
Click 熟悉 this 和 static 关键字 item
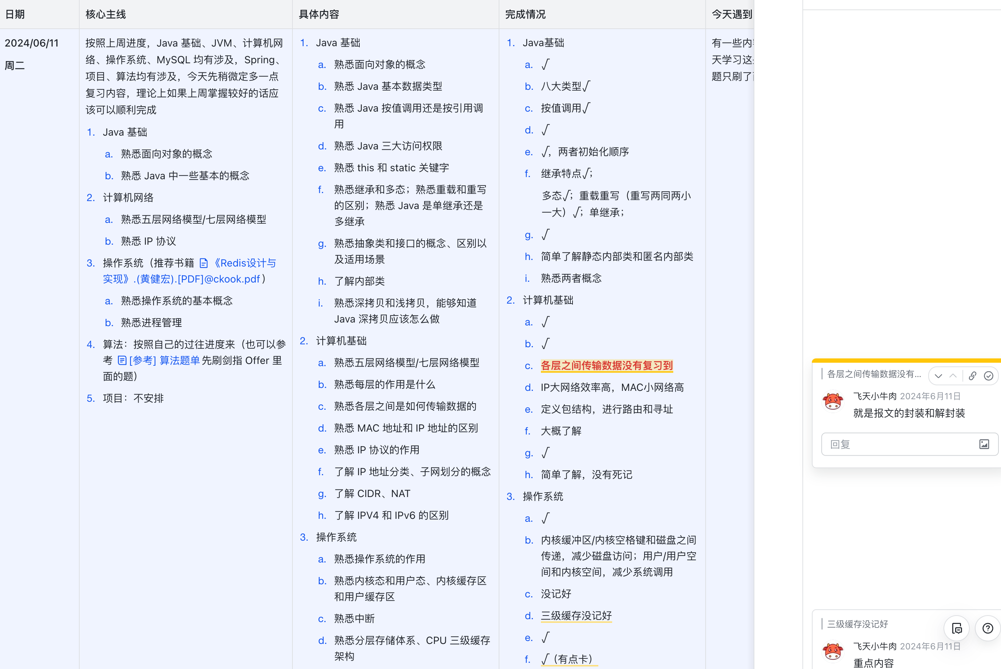tap(391, 168)
